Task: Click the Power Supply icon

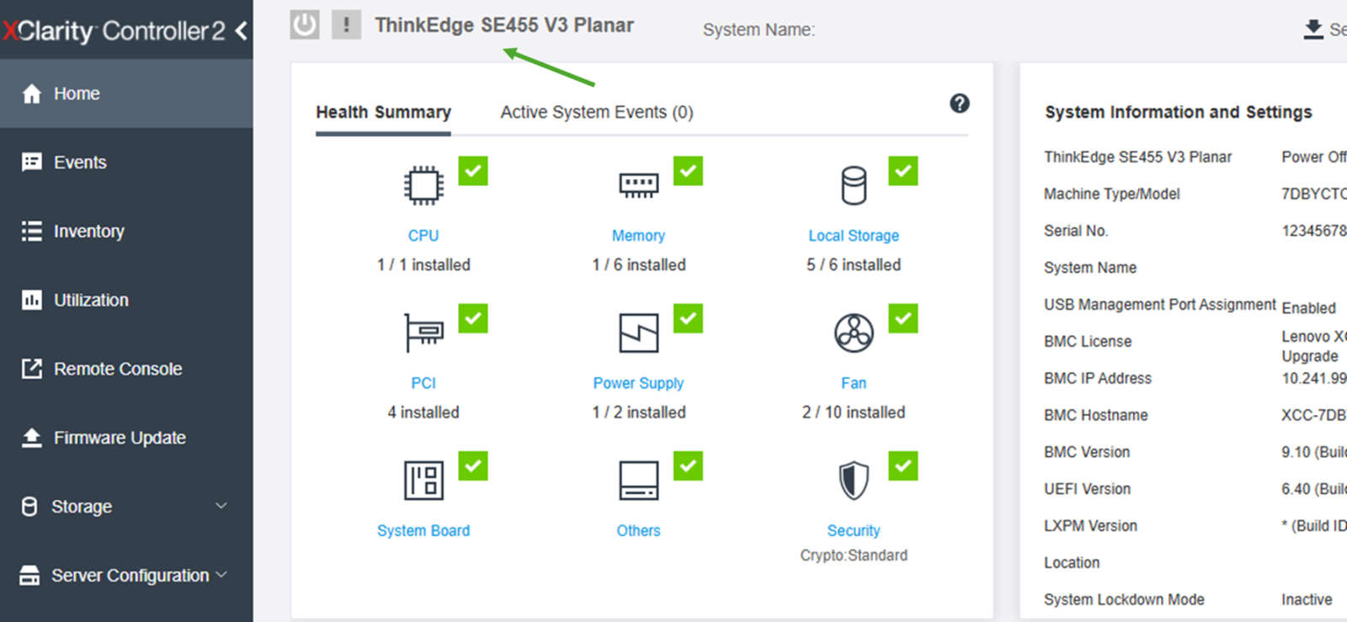Action: (x=639, y=332)
